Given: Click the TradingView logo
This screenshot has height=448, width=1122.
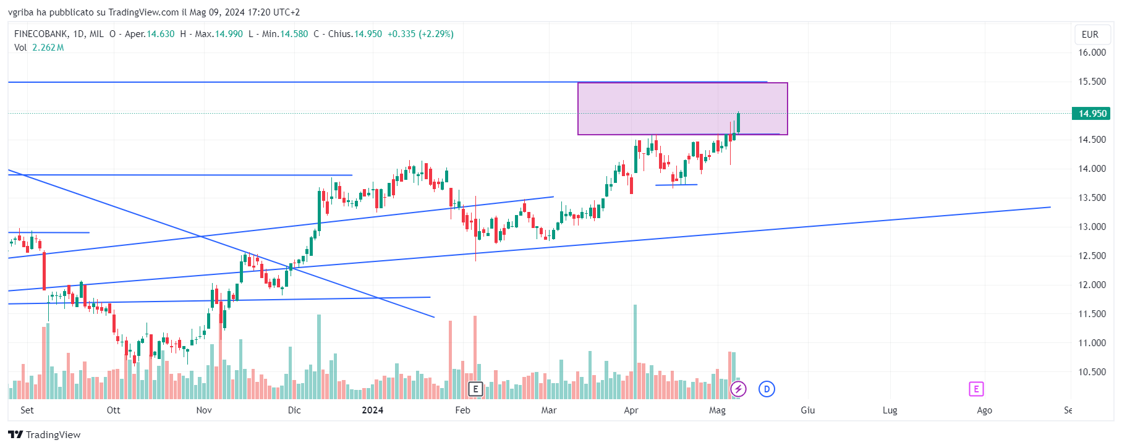Looking at the screenshot, I should pyautogui.click(x=45, y=434).
